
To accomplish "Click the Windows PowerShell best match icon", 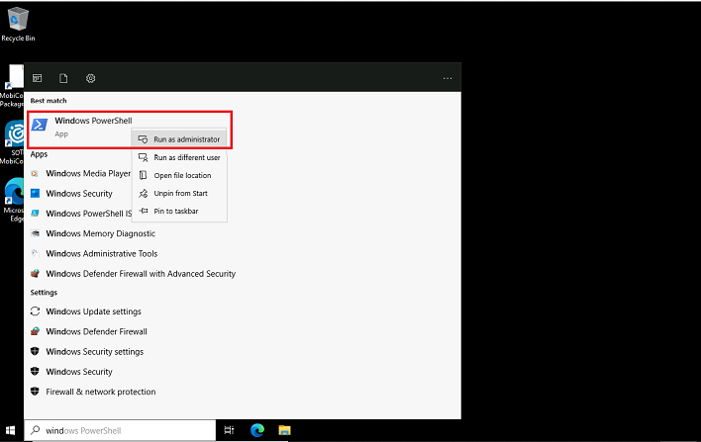I will 41,126.
